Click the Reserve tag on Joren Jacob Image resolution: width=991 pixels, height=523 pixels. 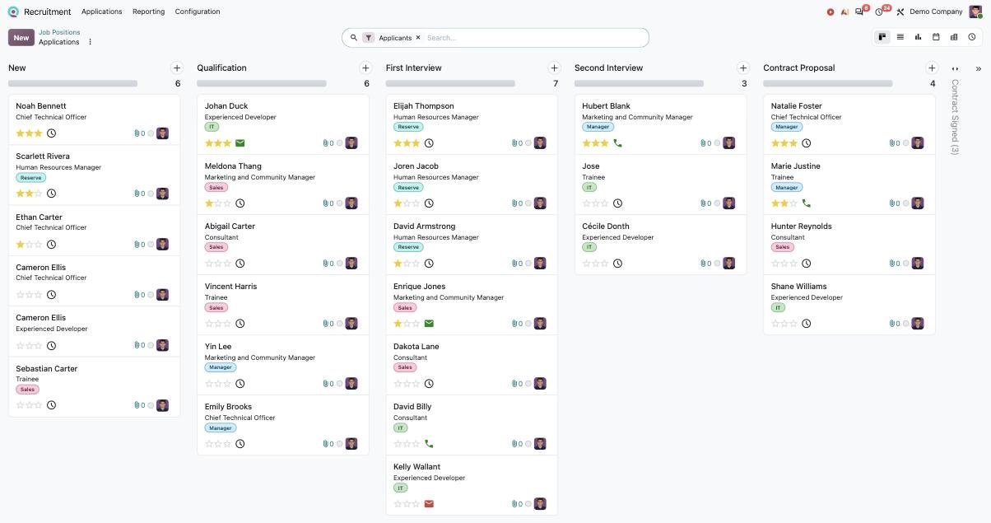coord(409,187)
